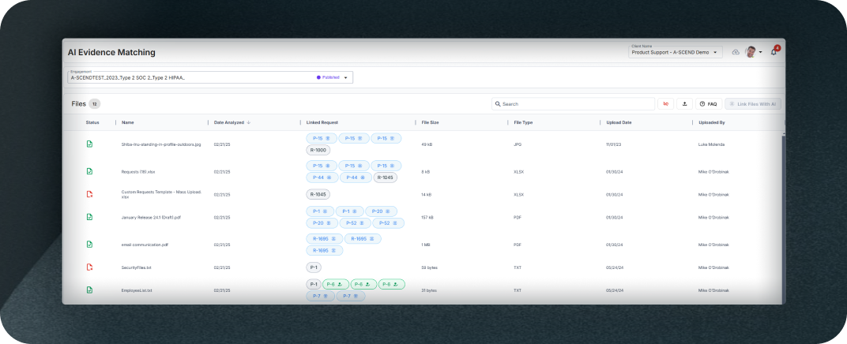Click file size 157 kB

[x=427, y=217]
